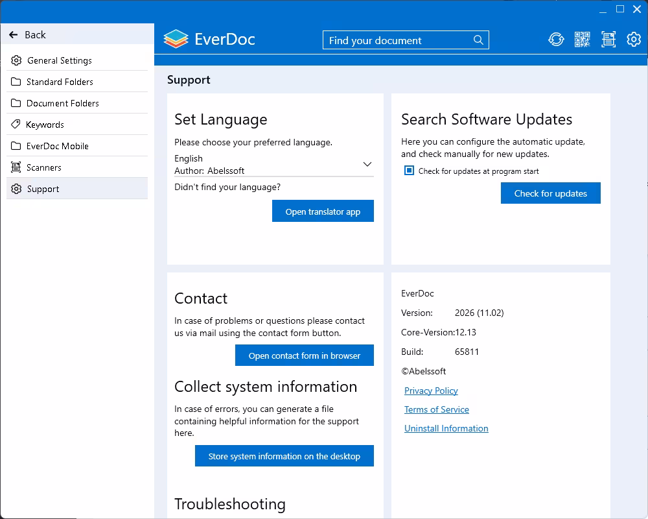648x519 pixels.
Task: Click the General Settings gear icon
Action: click(16, 60)
